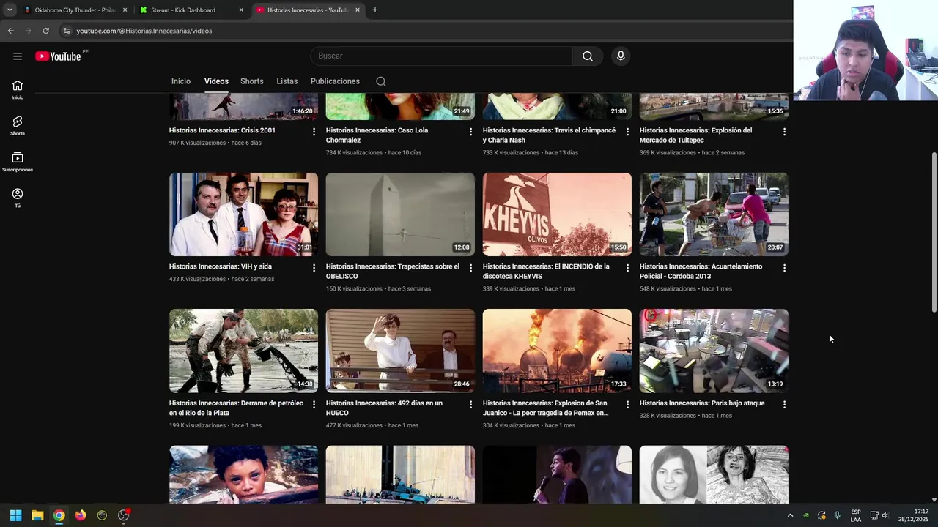
Task: Select the Inicio channel tab
Action: 181,81
